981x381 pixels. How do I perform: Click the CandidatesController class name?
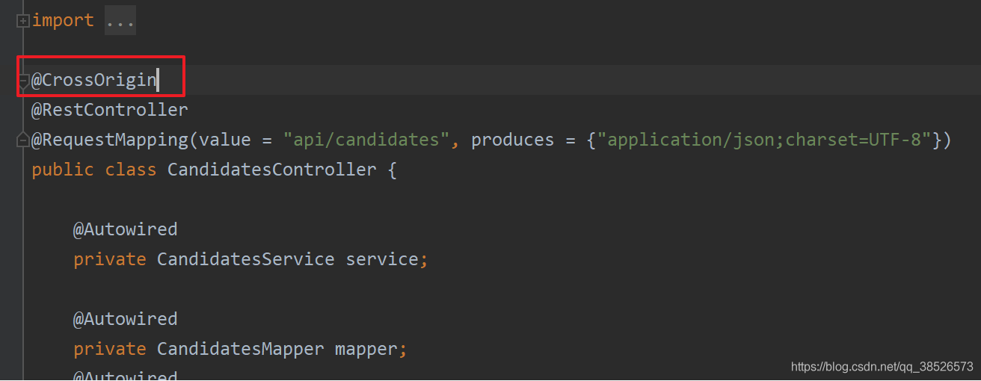click(x=272, y=170)
